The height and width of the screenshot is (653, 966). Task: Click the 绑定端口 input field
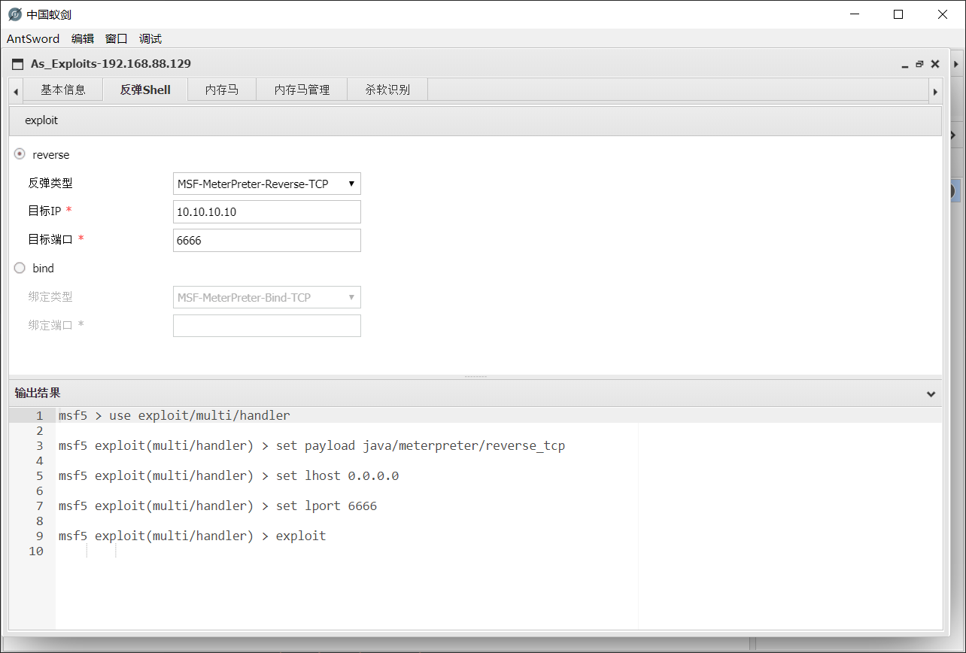[x=267, y=326]
